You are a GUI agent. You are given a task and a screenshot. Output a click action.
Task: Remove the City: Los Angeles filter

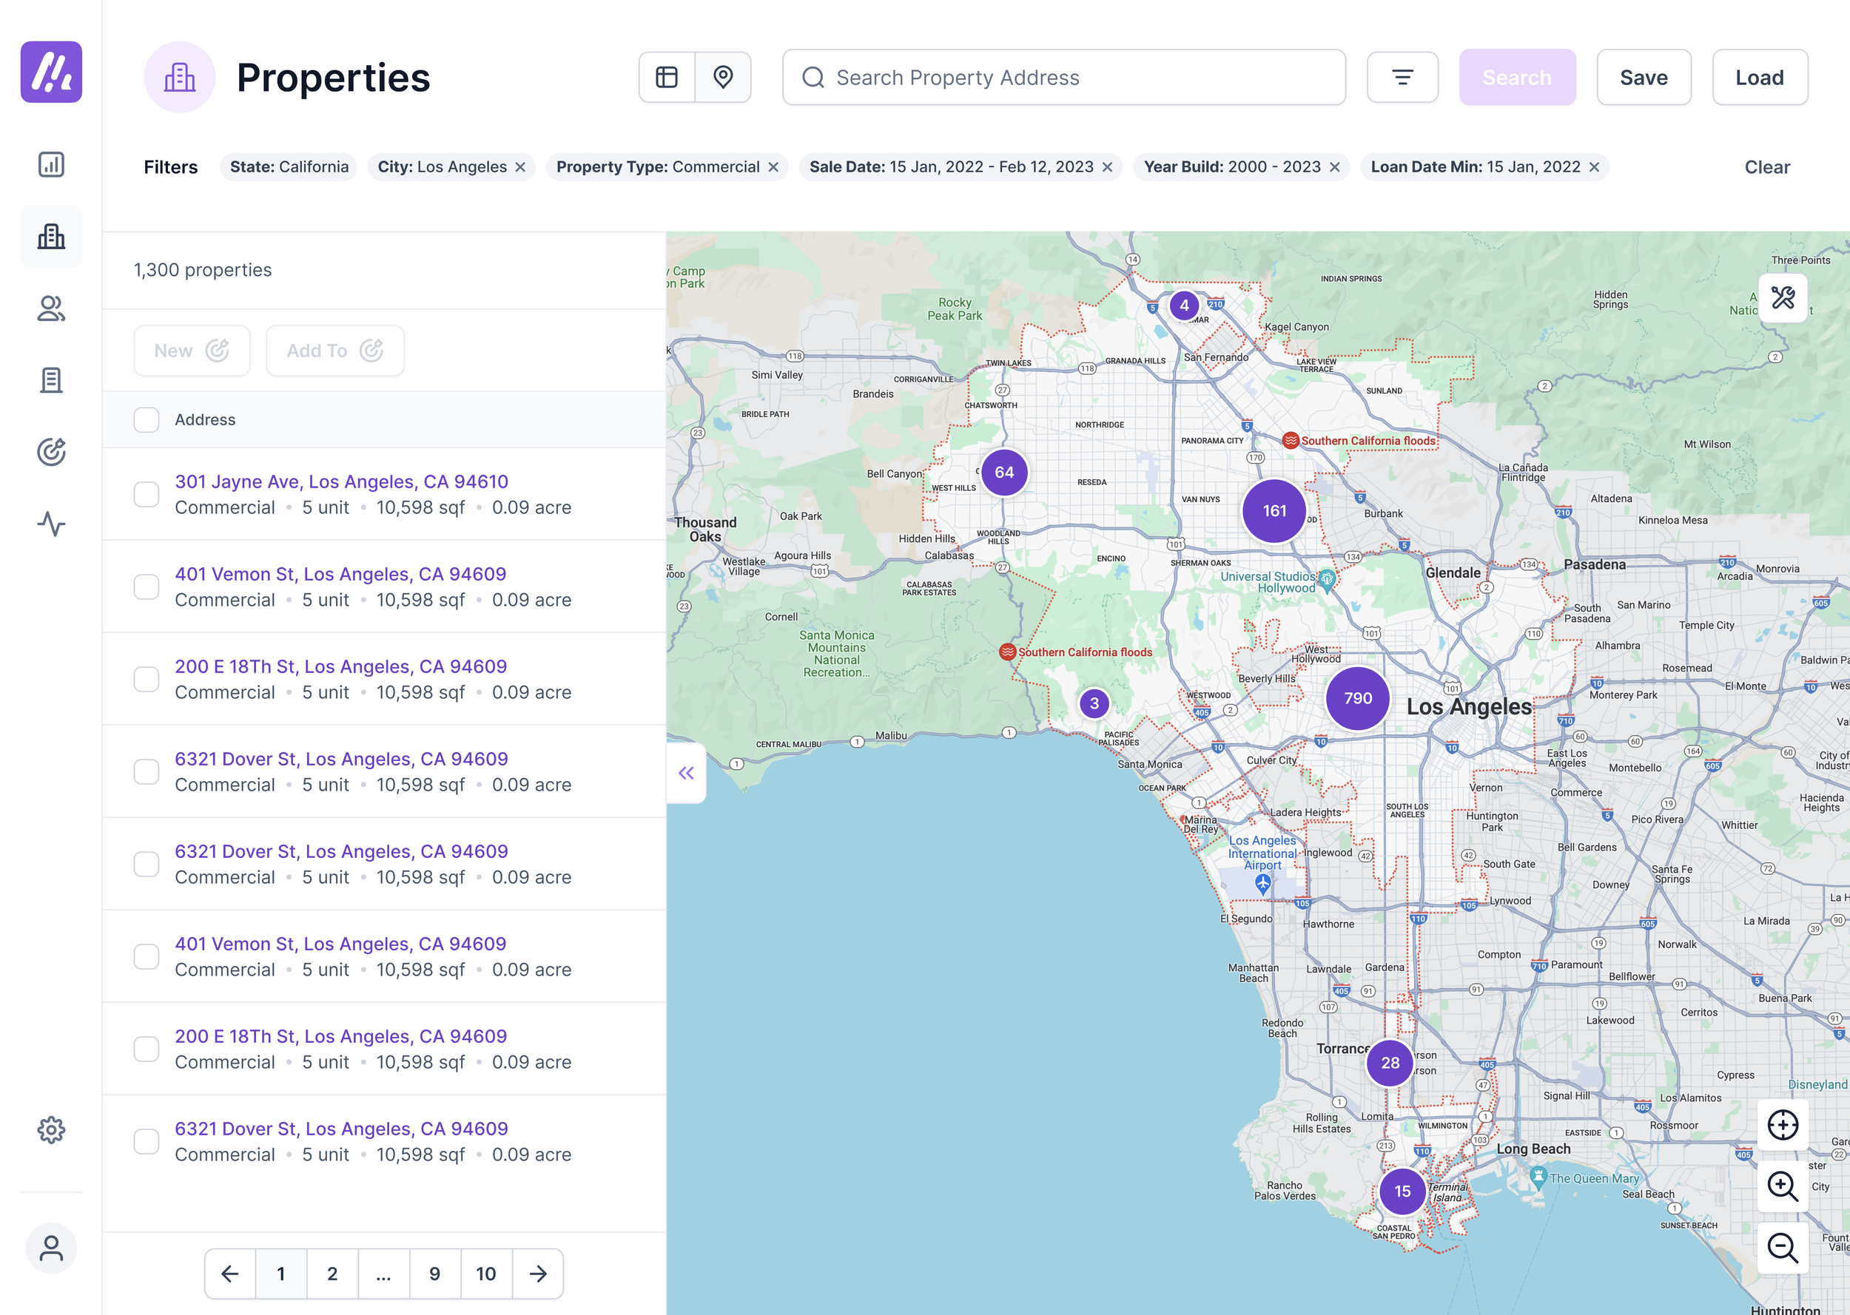click(x=521, y=167)
